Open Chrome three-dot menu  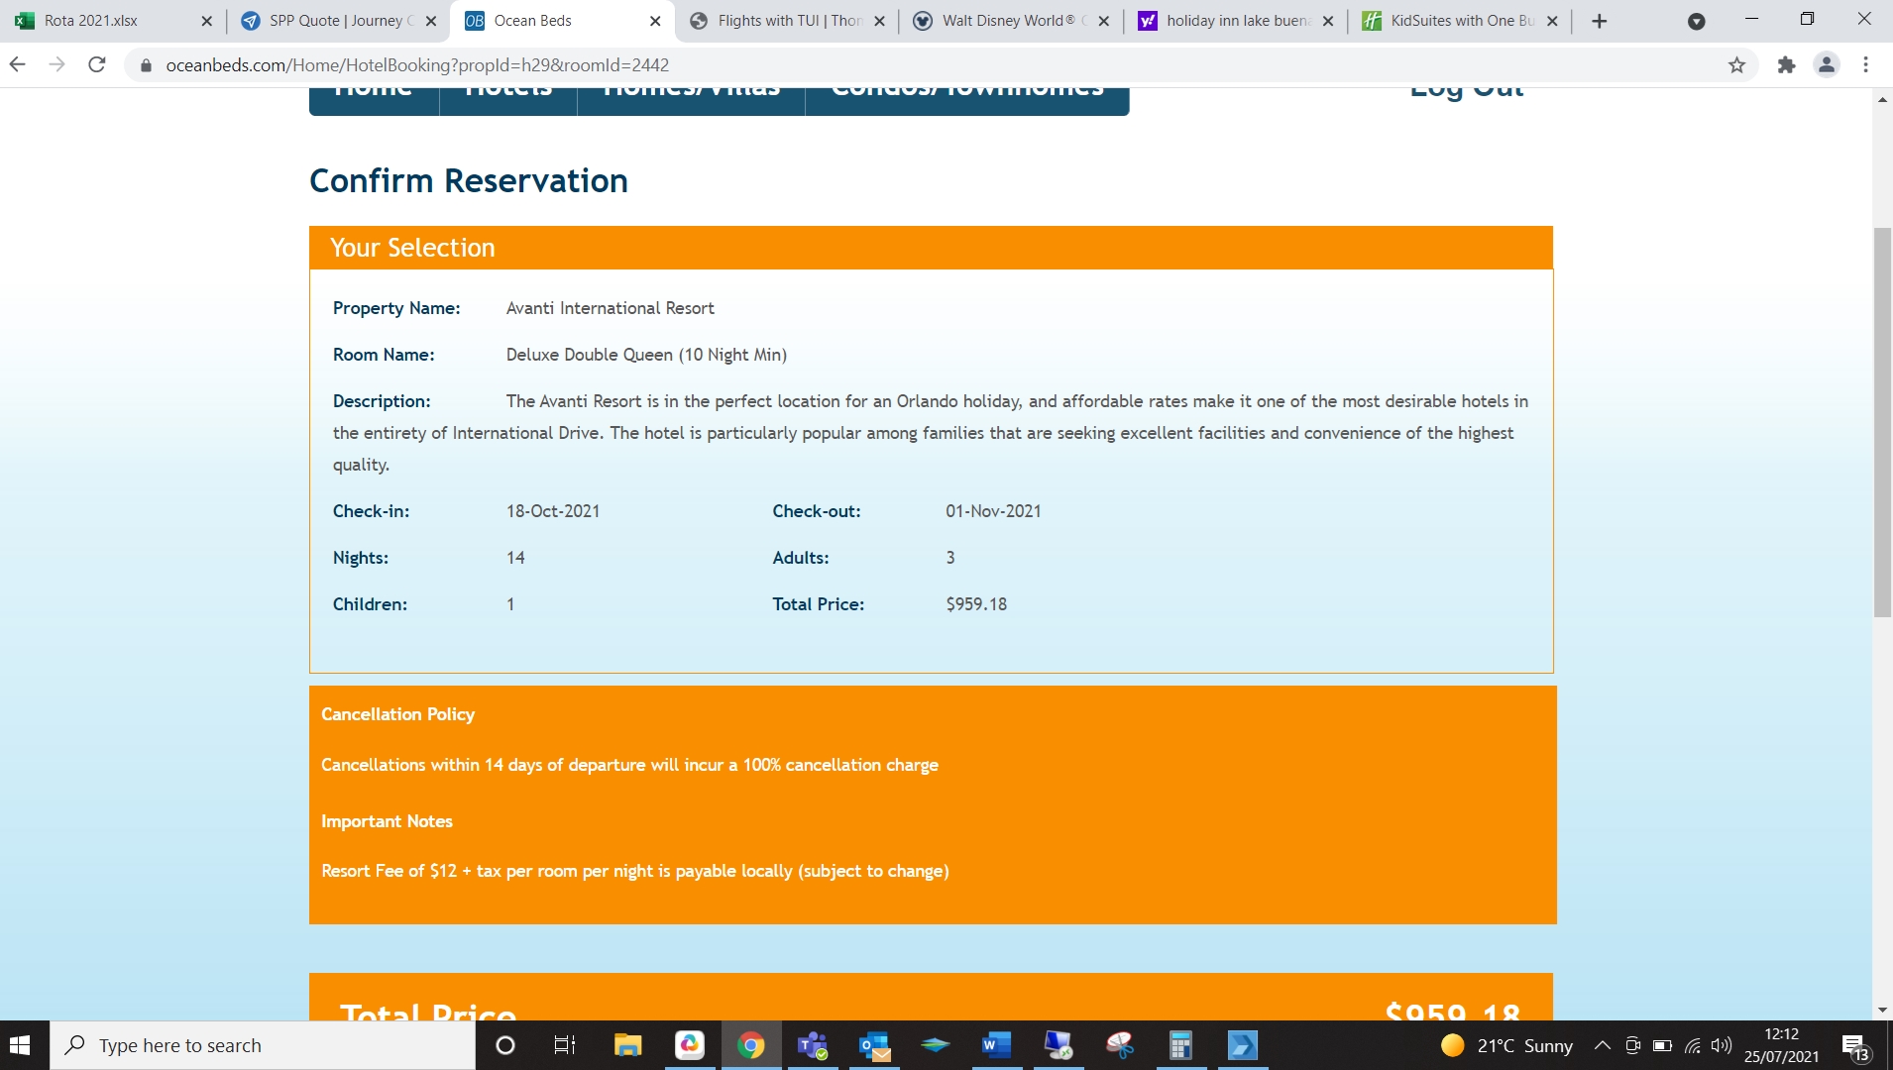pyautogui.click(x=1865, y=65)
